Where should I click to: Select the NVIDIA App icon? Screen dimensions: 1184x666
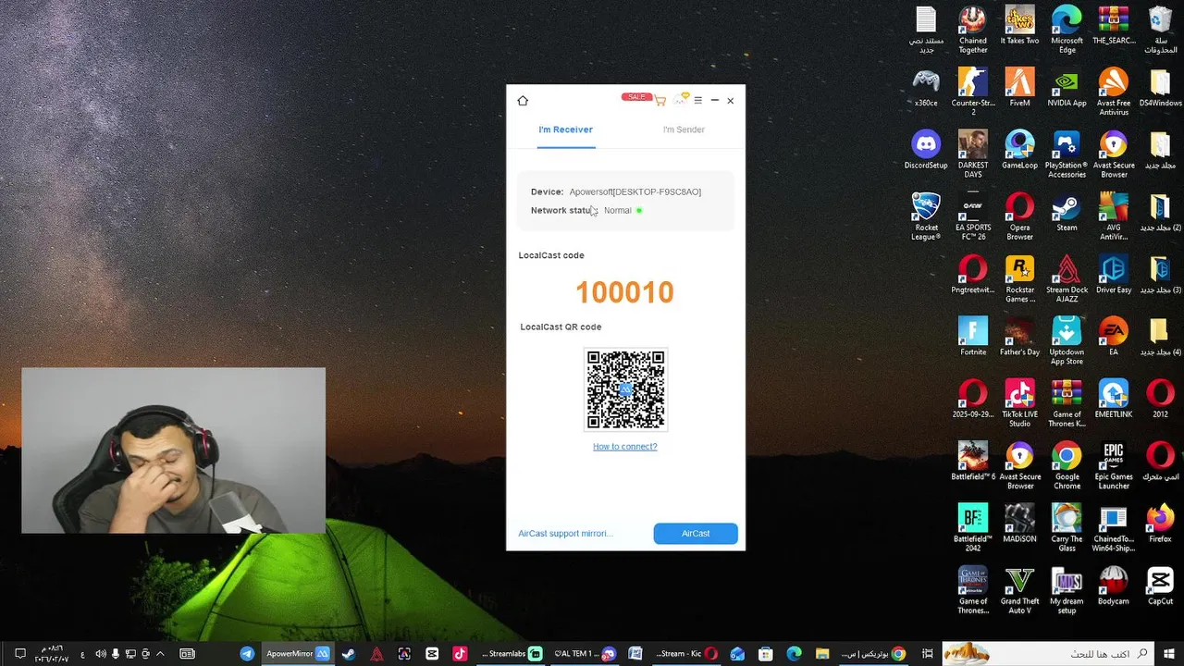pyautogui.click(x=1067, y=88)
